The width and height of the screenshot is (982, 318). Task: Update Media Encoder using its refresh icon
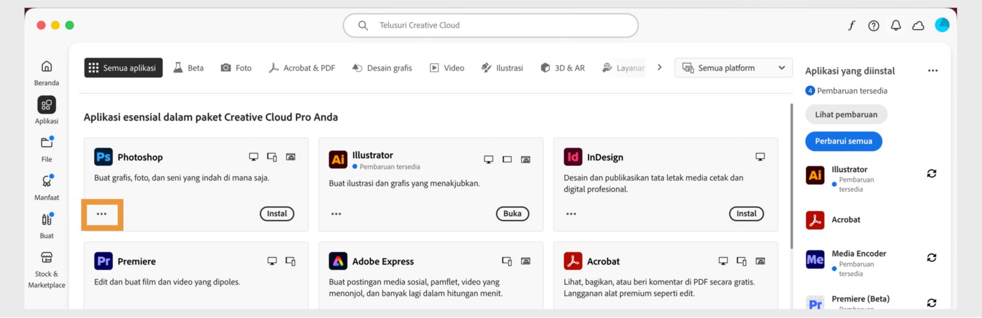931,258
